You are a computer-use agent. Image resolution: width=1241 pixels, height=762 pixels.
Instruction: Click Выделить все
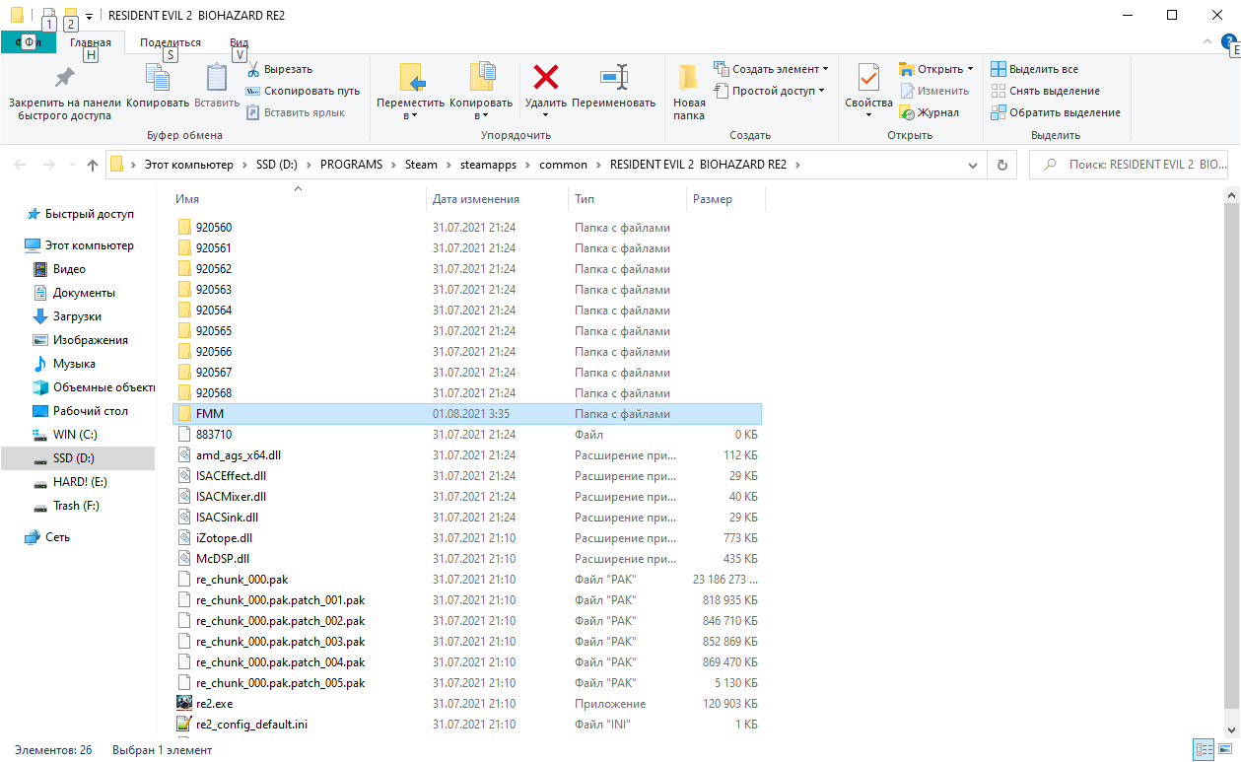pos(1034,69)
